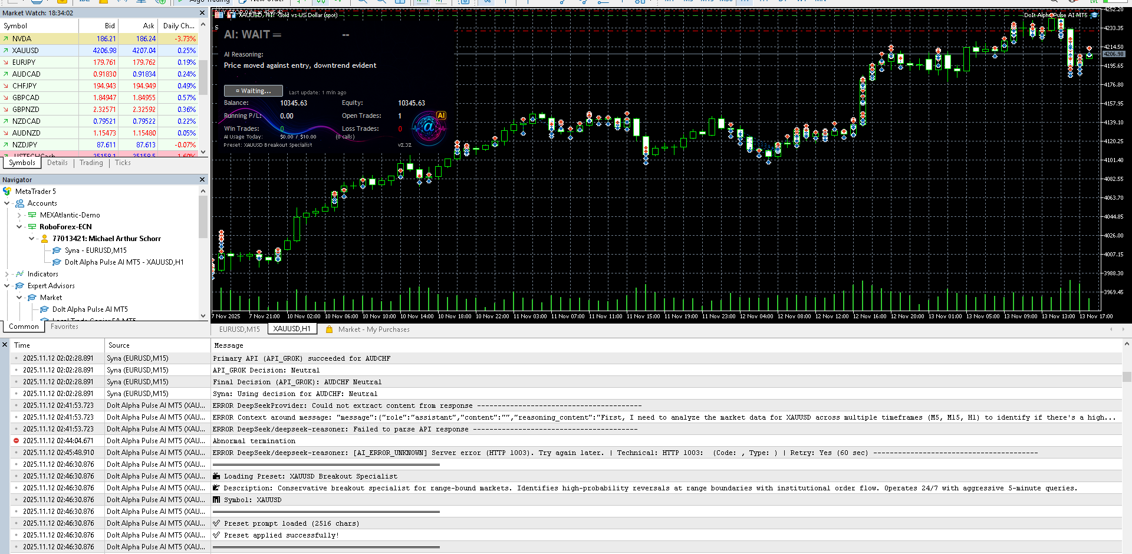Sort by the Bid column header

pos(98,26)
